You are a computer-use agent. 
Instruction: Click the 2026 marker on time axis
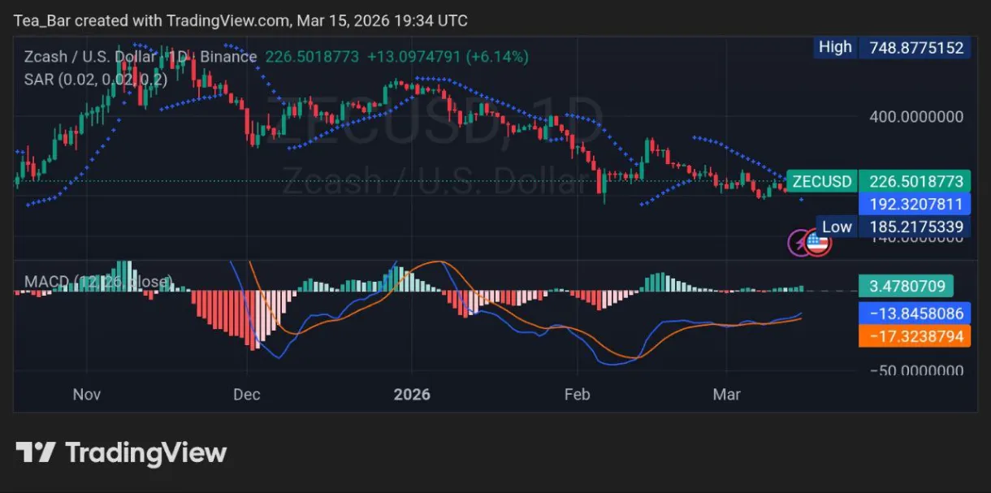coord(412,395)
